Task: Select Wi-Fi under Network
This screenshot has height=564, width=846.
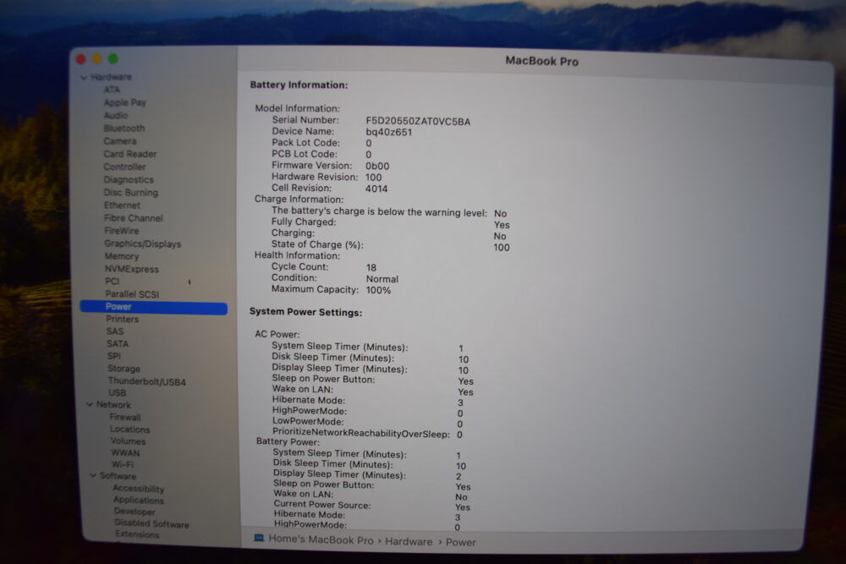Action: coord(123,465)
